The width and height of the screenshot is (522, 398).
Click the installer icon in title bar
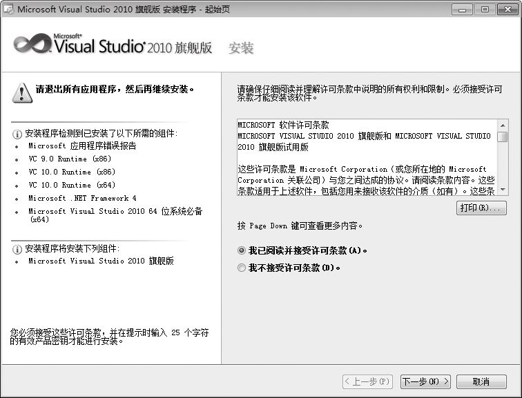[x=8, y=9]
